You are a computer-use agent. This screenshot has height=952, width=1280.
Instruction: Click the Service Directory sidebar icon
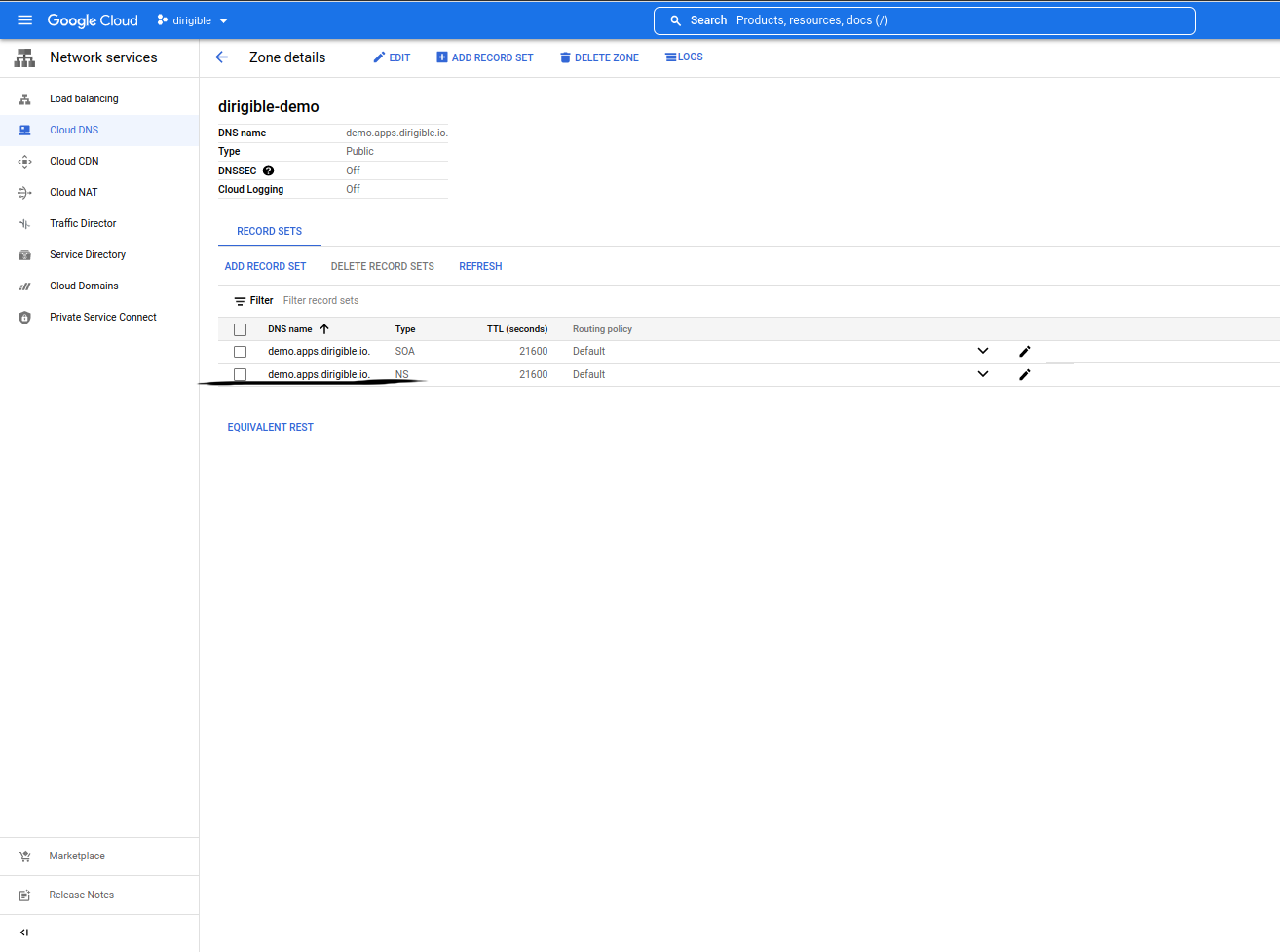tap(25, 255)
